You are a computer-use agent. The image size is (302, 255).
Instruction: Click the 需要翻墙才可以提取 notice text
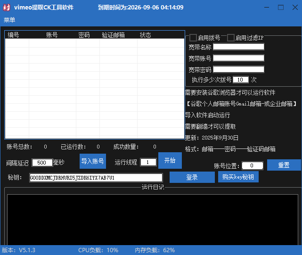pos(210,127)
